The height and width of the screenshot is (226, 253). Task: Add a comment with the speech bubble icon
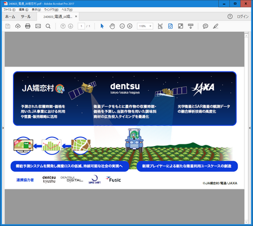click(x=205, y=26)
